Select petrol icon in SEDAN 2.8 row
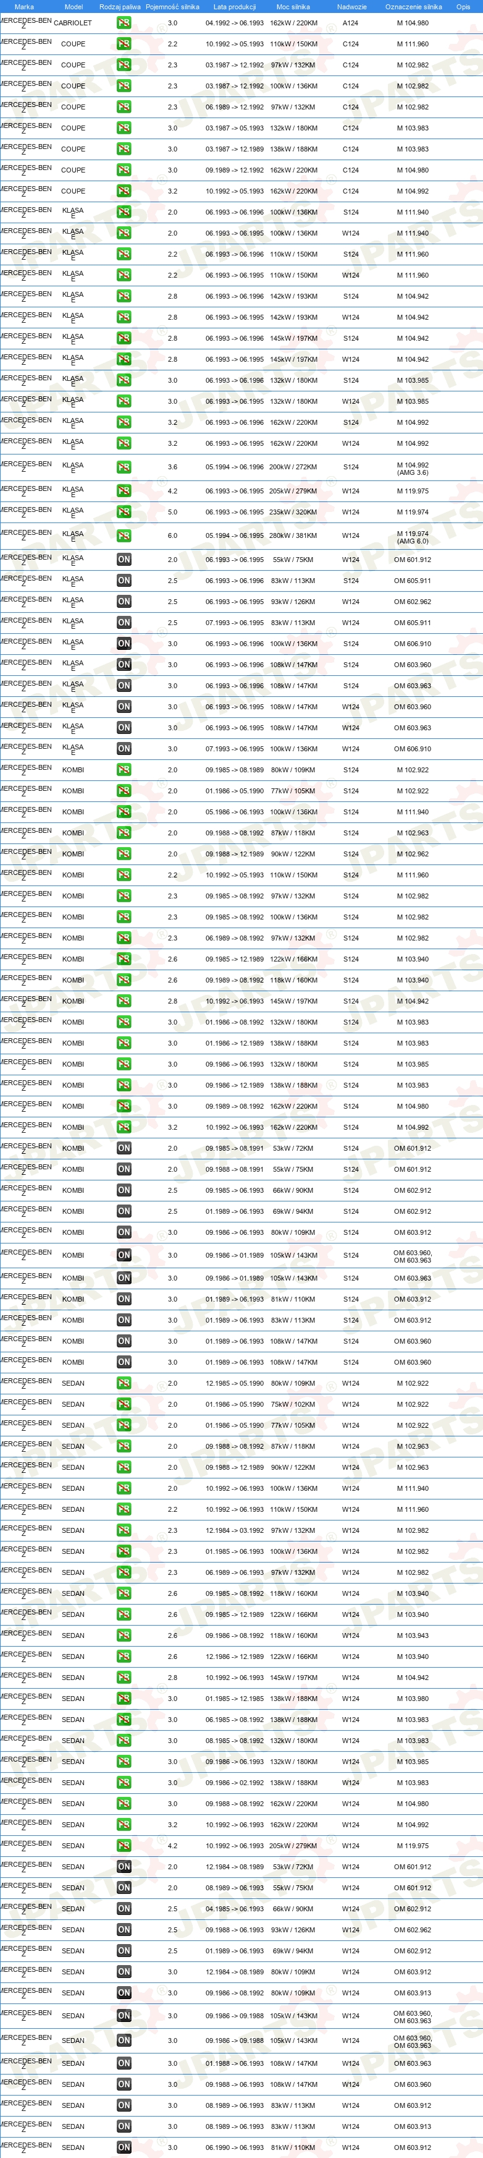 click(x=124, y=1678)
